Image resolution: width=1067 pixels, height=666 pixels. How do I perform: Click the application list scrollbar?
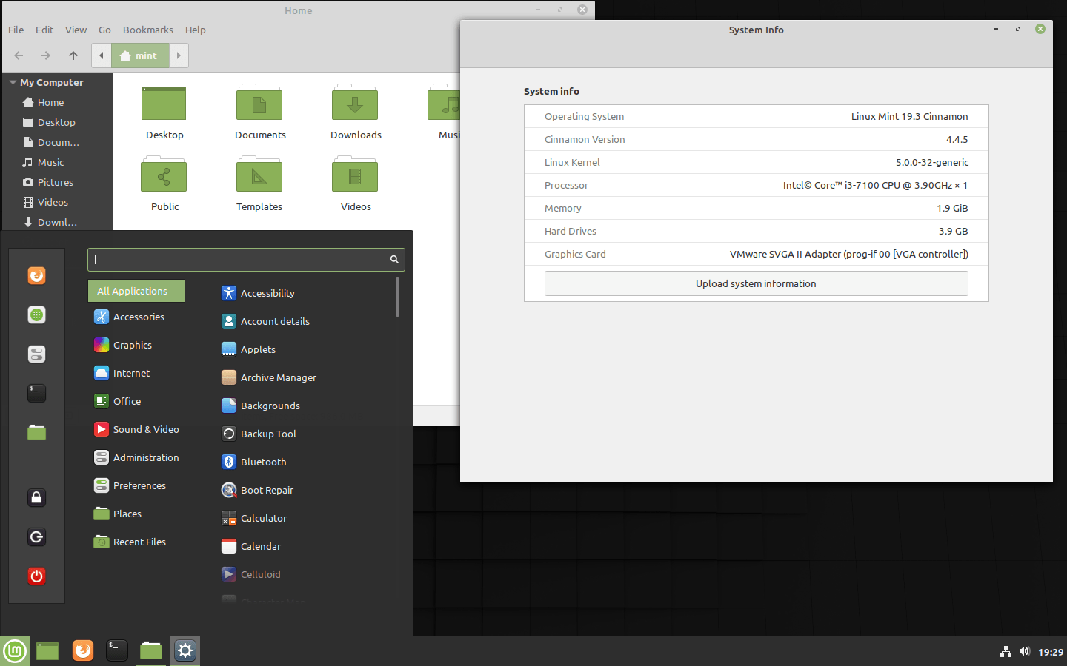(x=398, y=297)
